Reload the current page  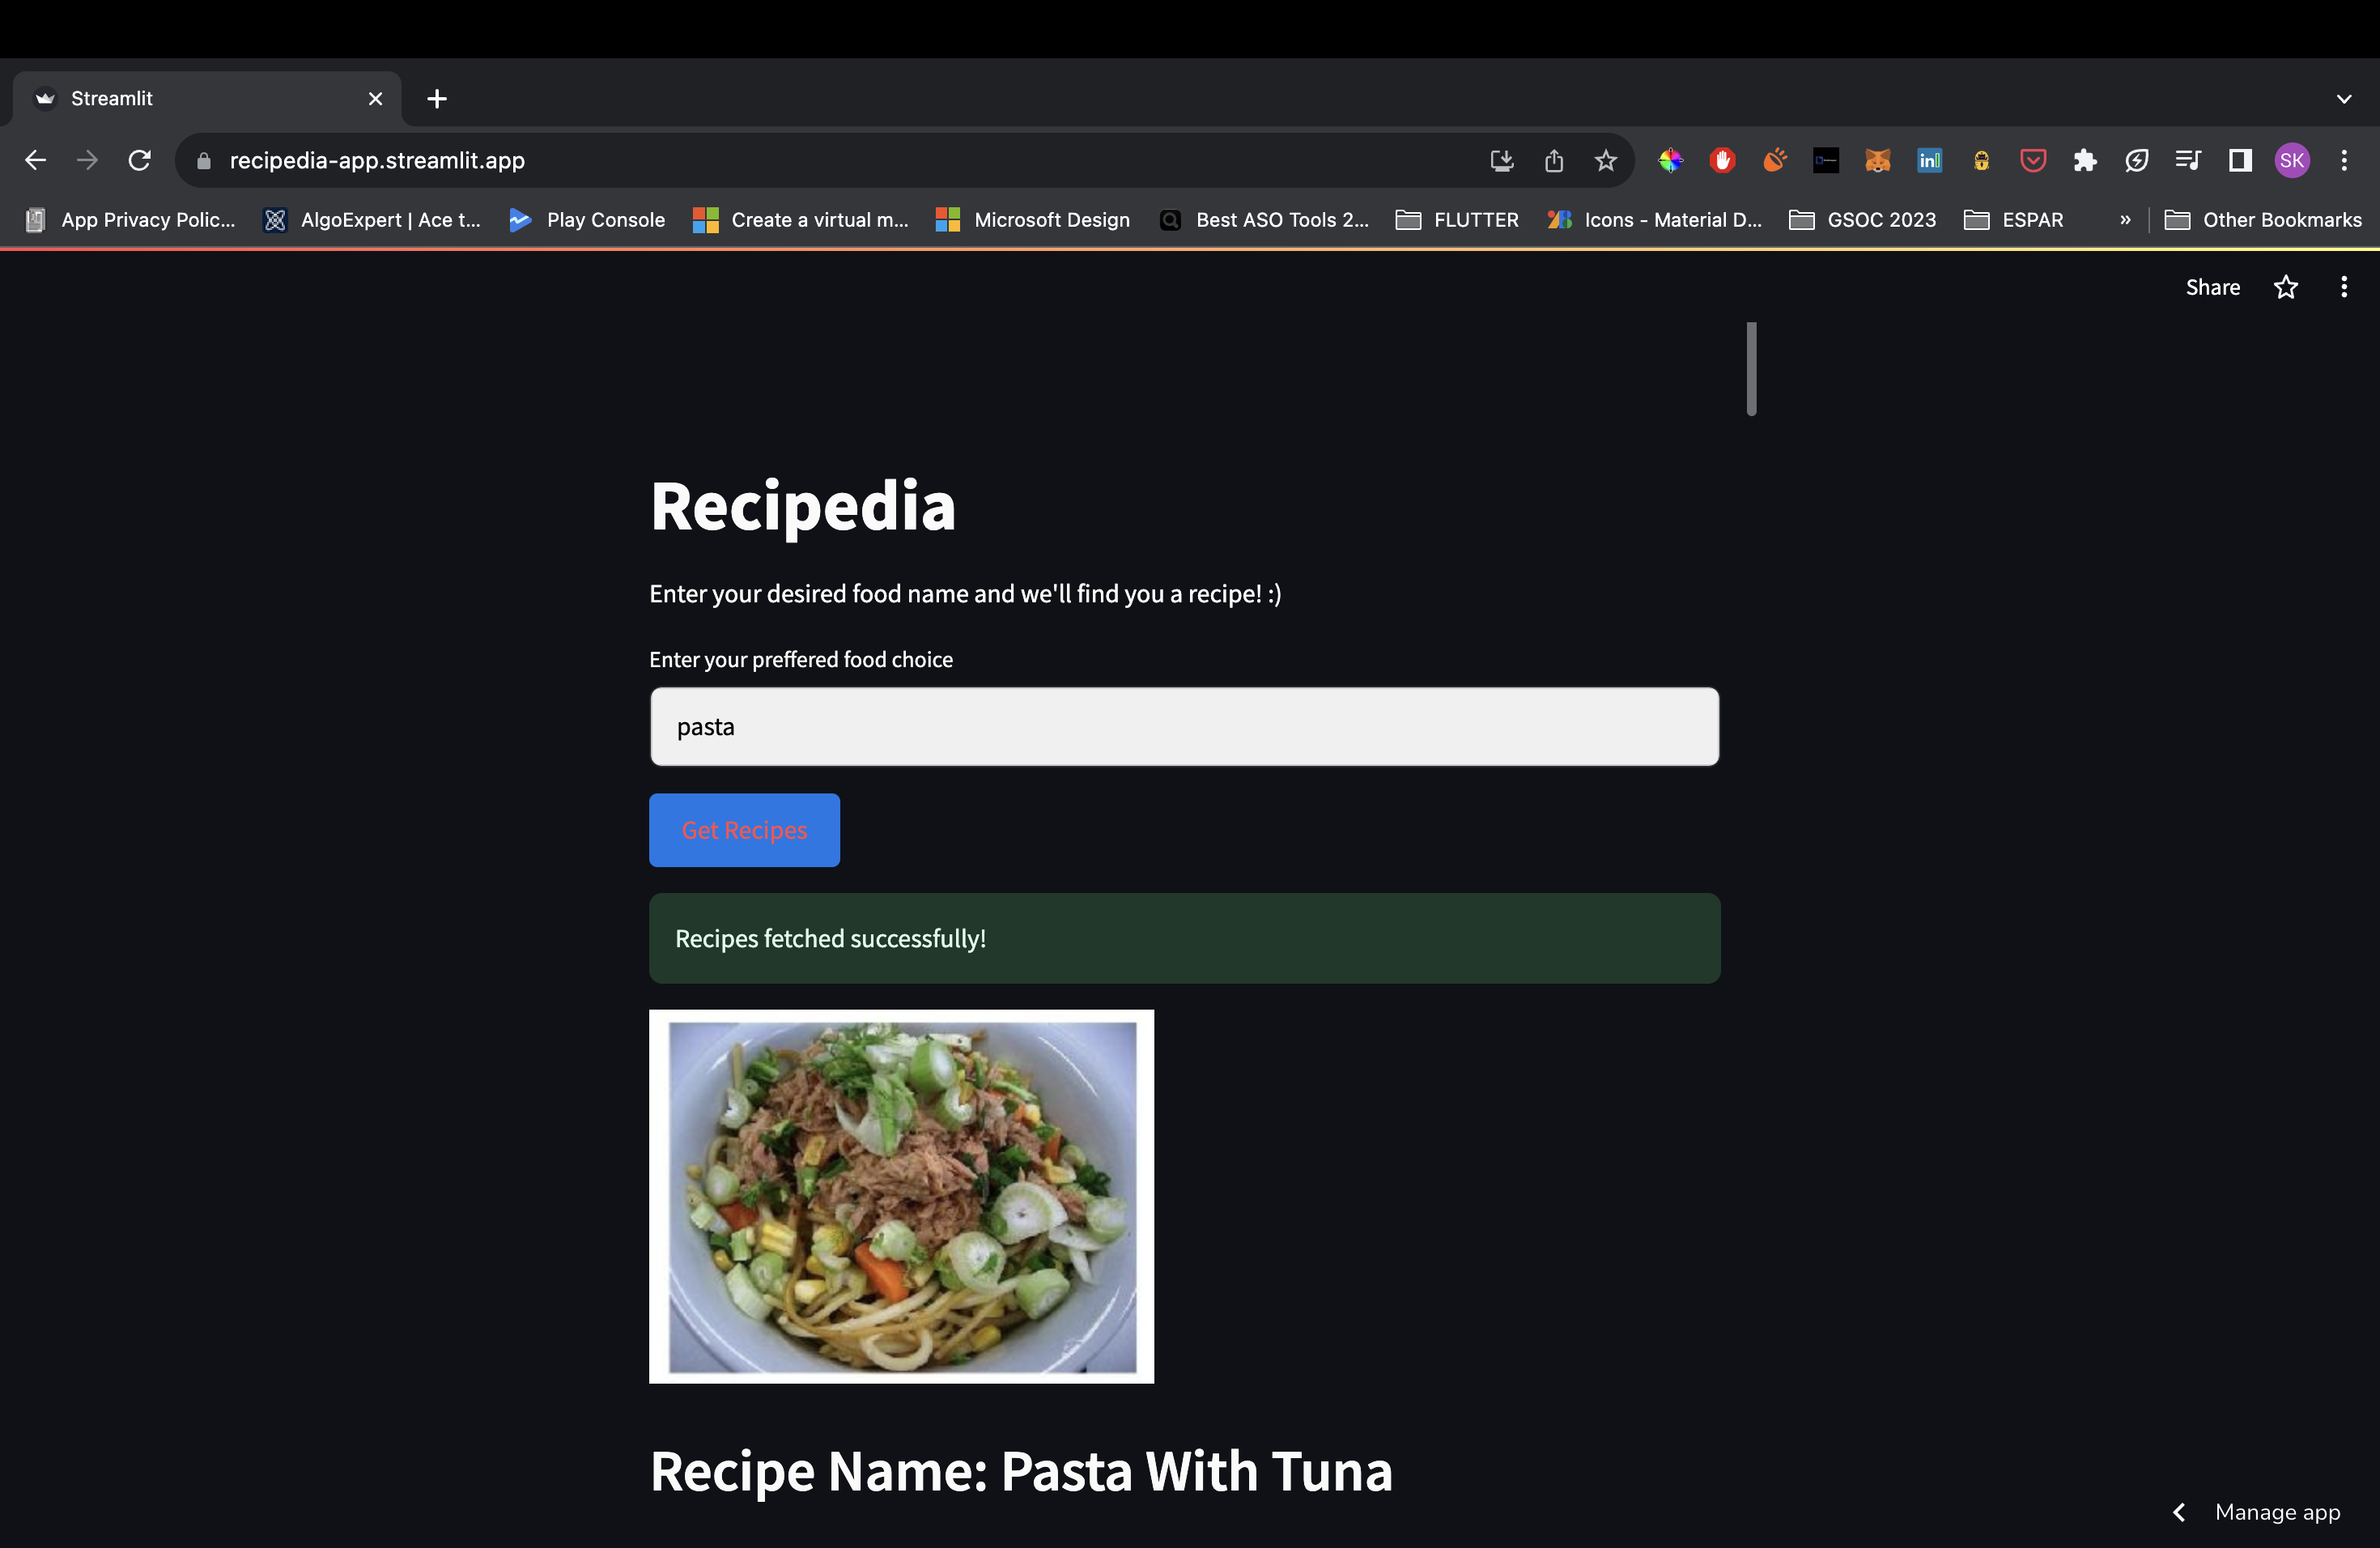coord(139,160)
